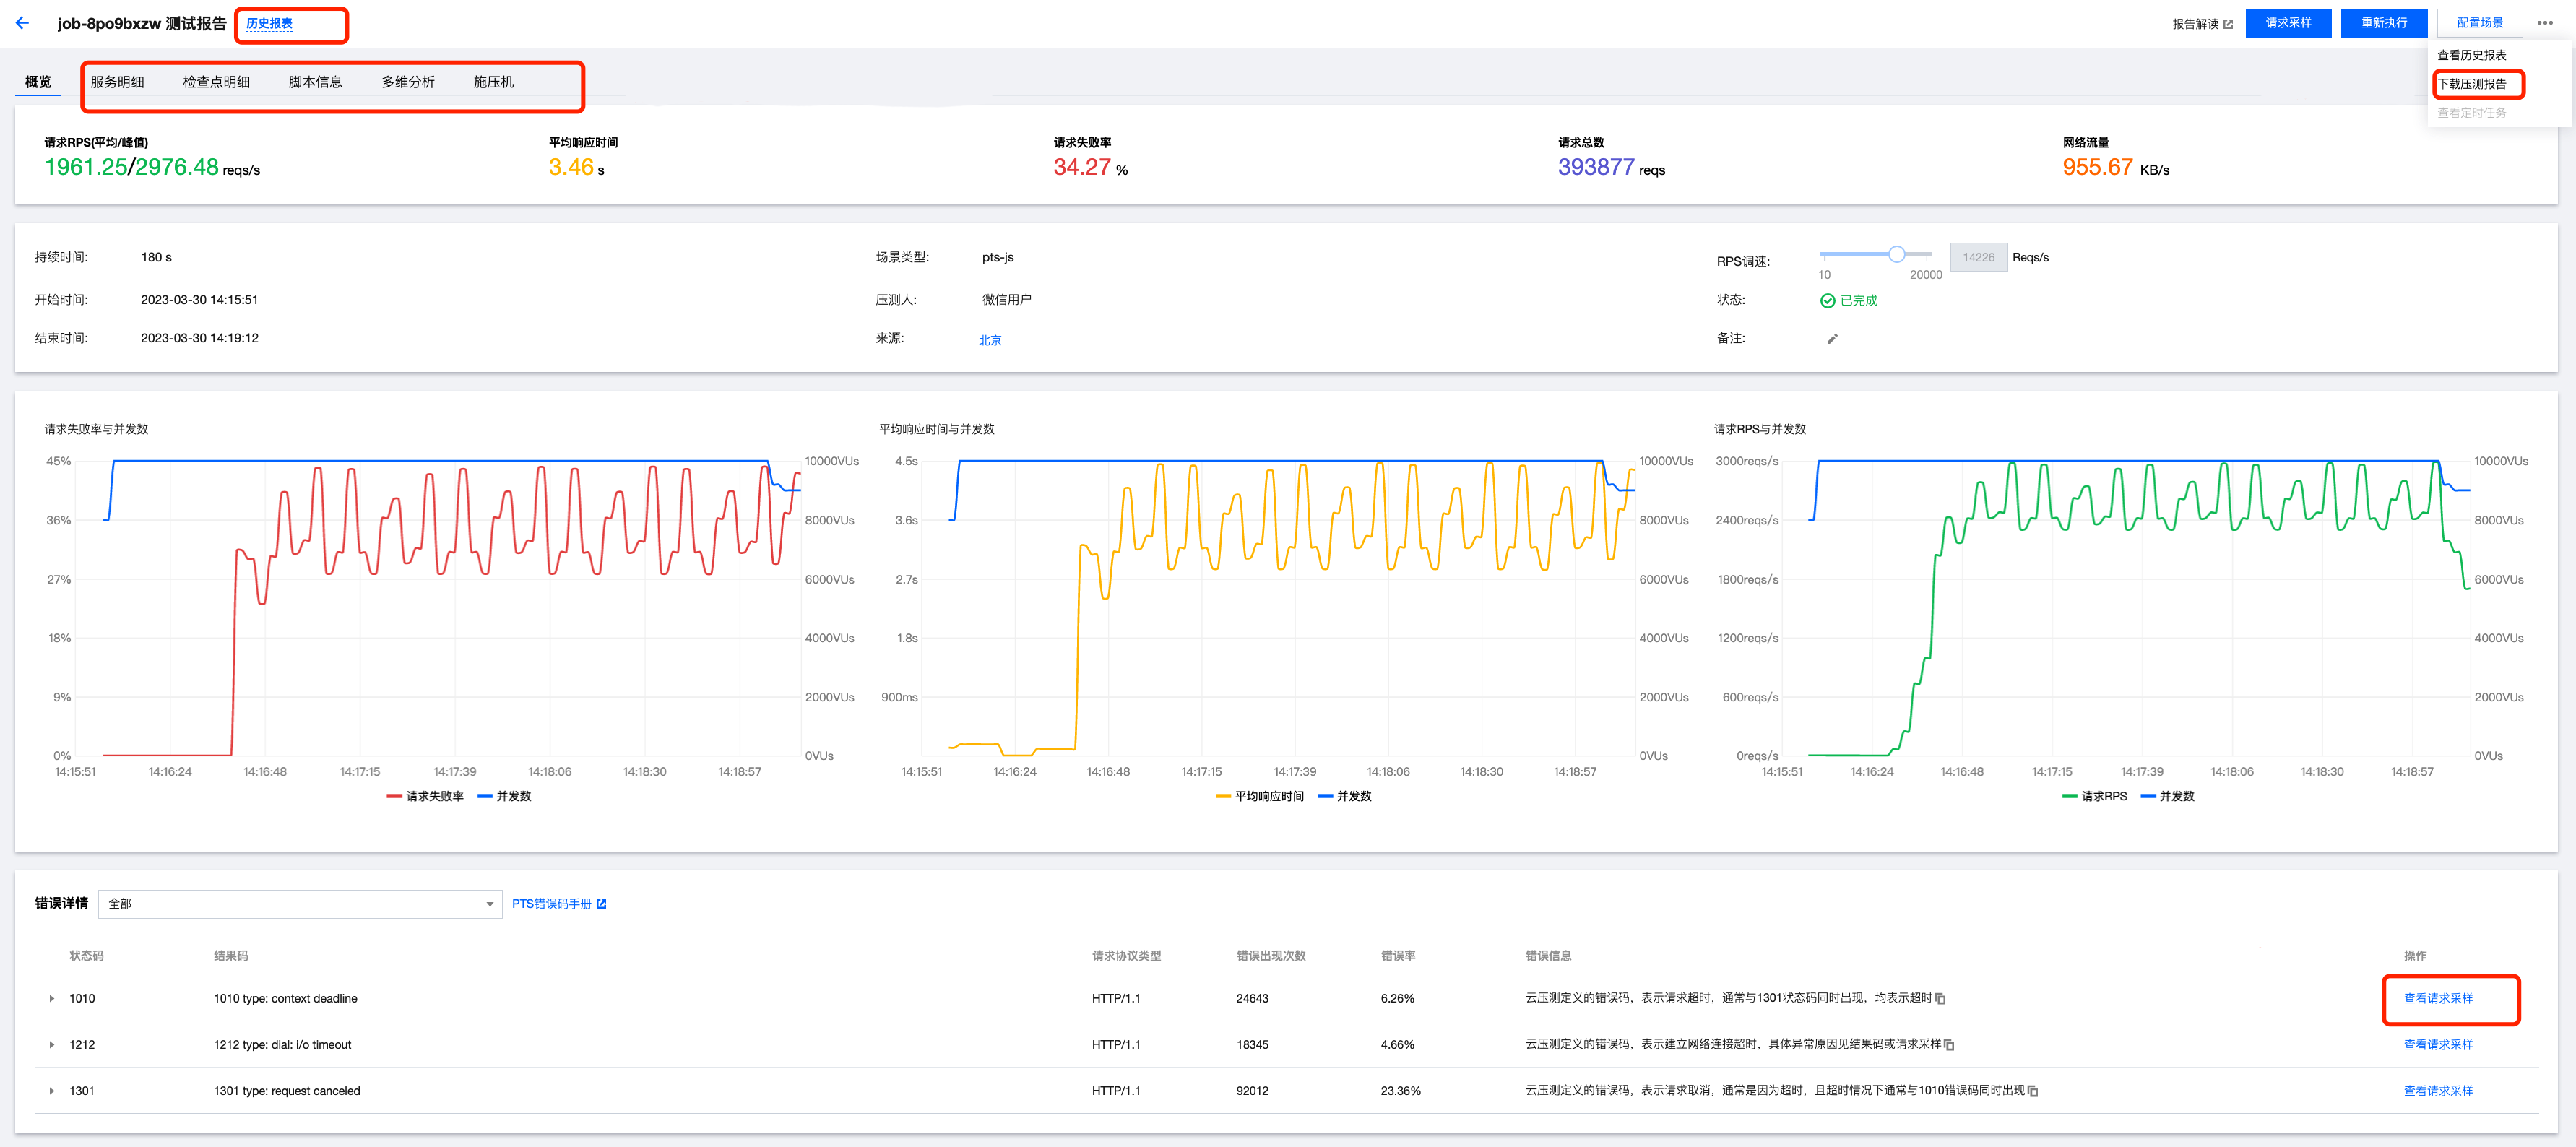Open the 错误详情 filter dropdown showing 全部

[300, 904]
